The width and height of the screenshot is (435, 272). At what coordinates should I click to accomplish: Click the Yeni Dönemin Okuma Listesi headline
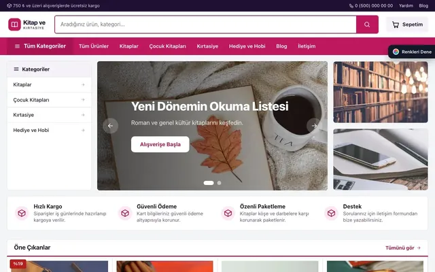pos(210,106)
